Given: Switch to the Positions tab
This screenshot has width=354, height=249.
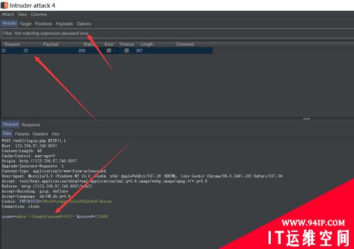Looking at the screenshot, I should click(x=43, y=24).
